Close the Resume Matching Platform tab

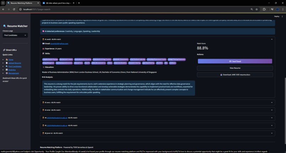(38, 3)
